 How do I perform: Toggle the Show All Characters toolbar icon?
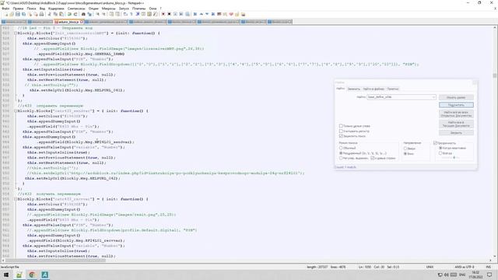coord(132,14)
